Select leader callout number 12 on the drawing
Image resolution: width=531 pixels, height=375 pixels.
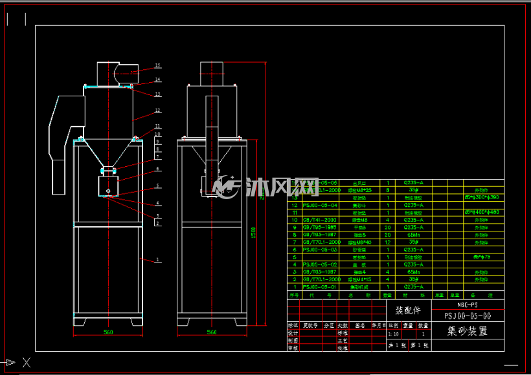pos(157,110)
